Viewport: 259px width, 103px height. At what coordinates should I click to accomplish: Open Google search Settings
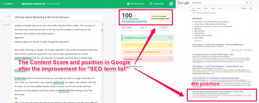point(243,8)
